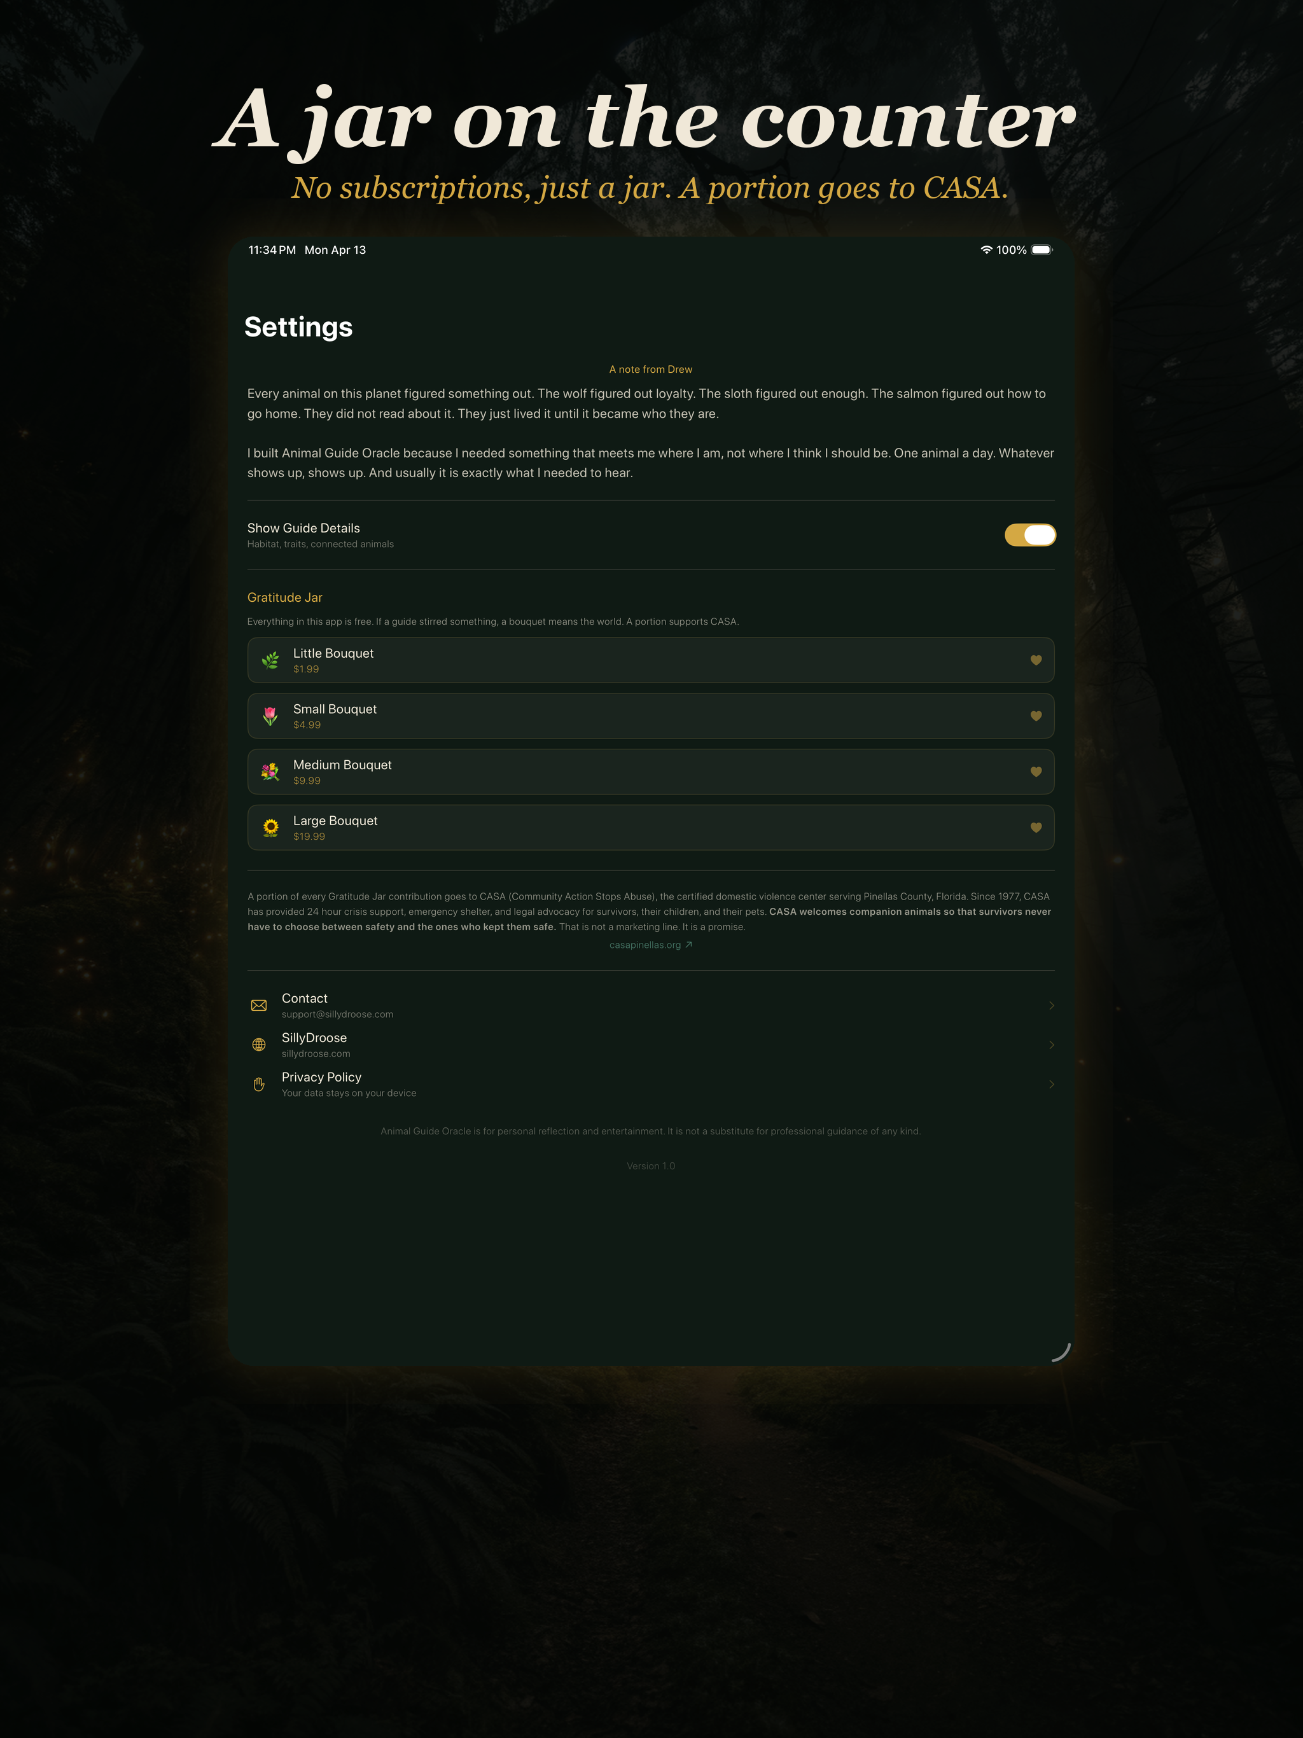This screenshot has height=1738, width=1303.
Task: Select the Small Bouquet $4.99 row
Action: click(651, 716)
